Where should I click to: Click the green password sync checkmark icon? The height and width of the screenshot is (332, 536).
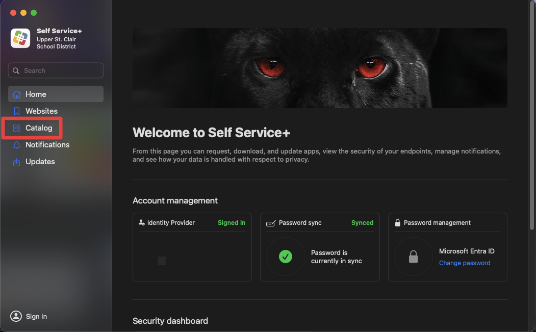286,257
